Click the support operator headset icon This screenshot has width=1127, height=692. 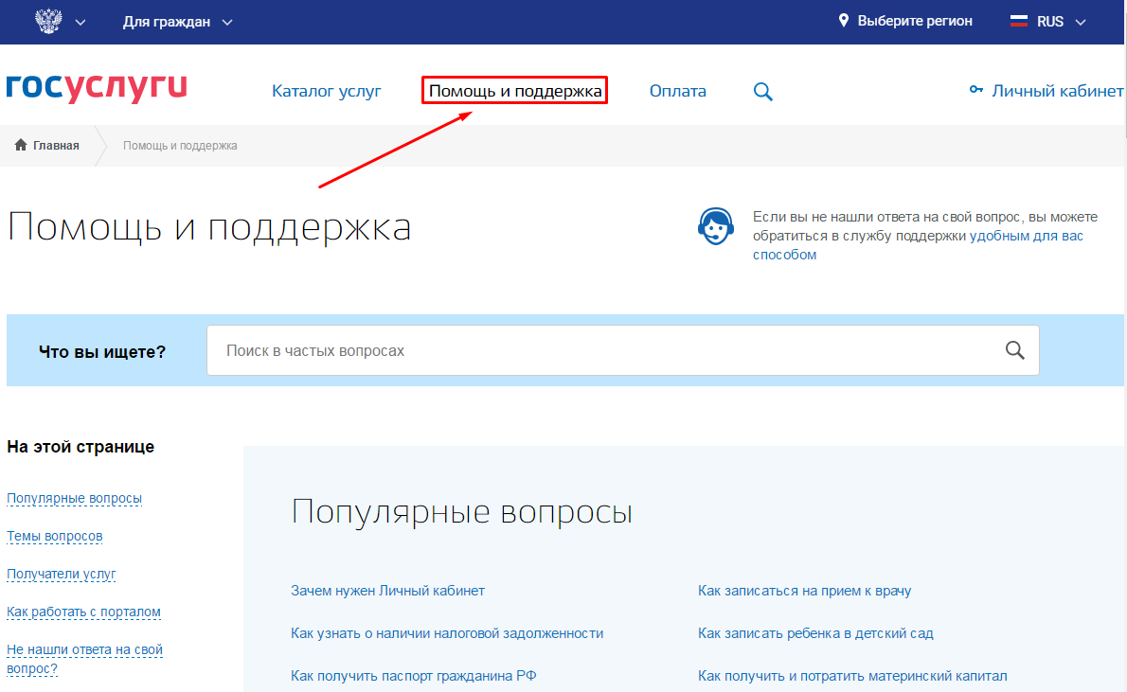point(715,226)
